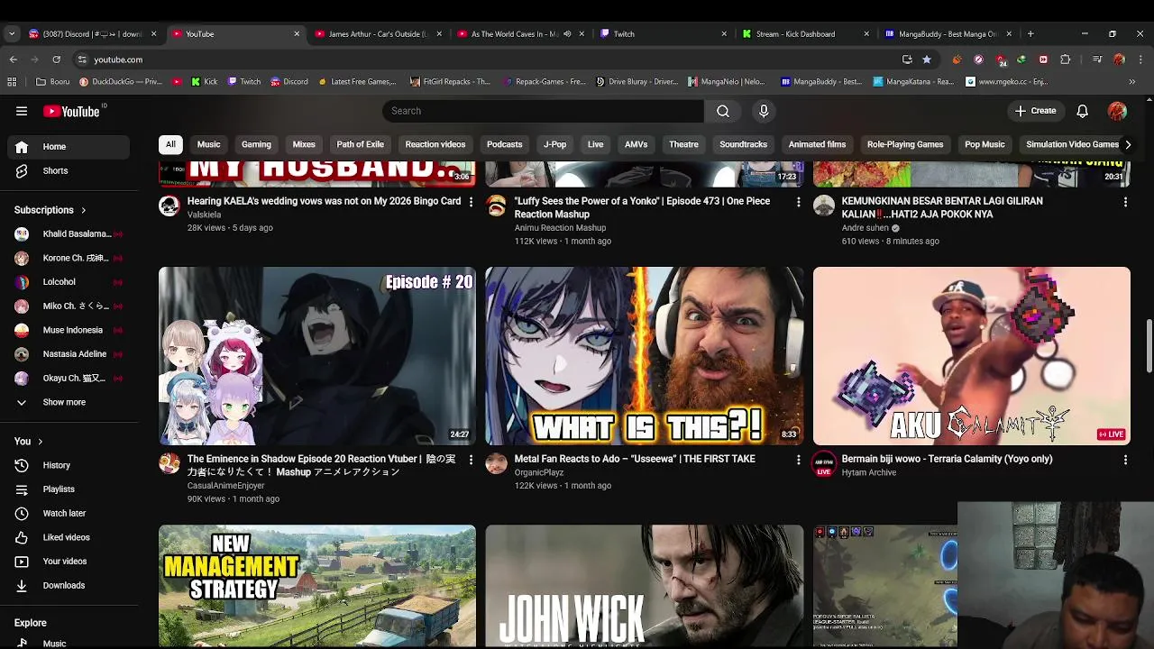The width and height of the screenshot is (1154, 649).
Task: Open options for Luffy Sees the Power video
Action: pos(798,202)
